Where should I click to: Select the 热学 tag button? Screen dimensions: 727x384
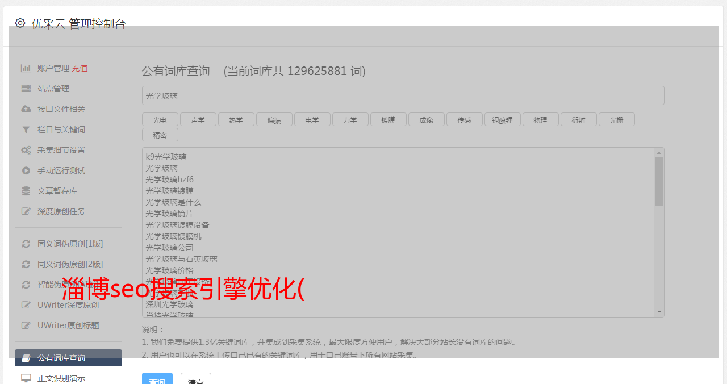coord(236,119)
